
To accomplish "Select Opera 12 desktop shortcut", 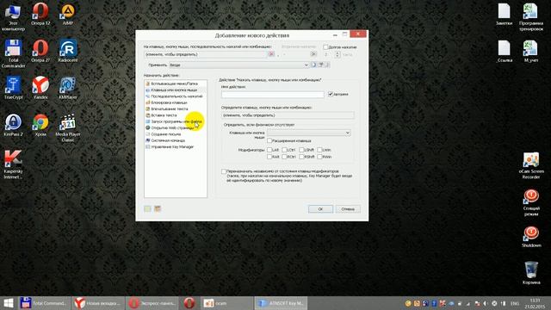I will pos(40,15).
